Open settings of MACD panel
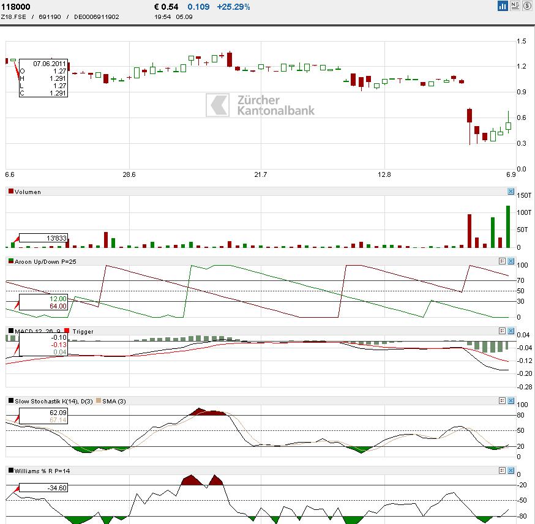The image size is (535, 524). (x=502, y=331)
